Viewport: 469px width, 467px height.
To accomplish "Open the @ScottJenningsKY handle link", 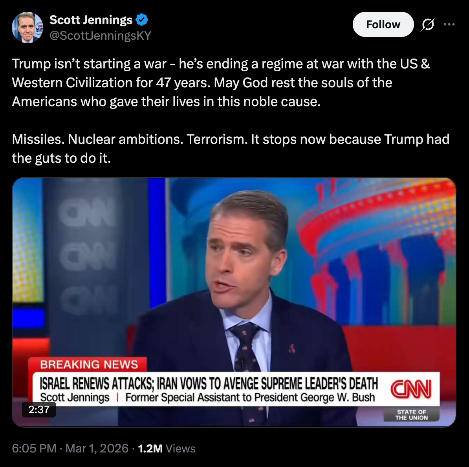I will pyautogui.click(x=100, y=36).
